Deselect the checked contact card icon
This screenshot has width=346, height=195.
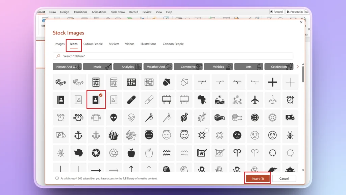[96, 100]
